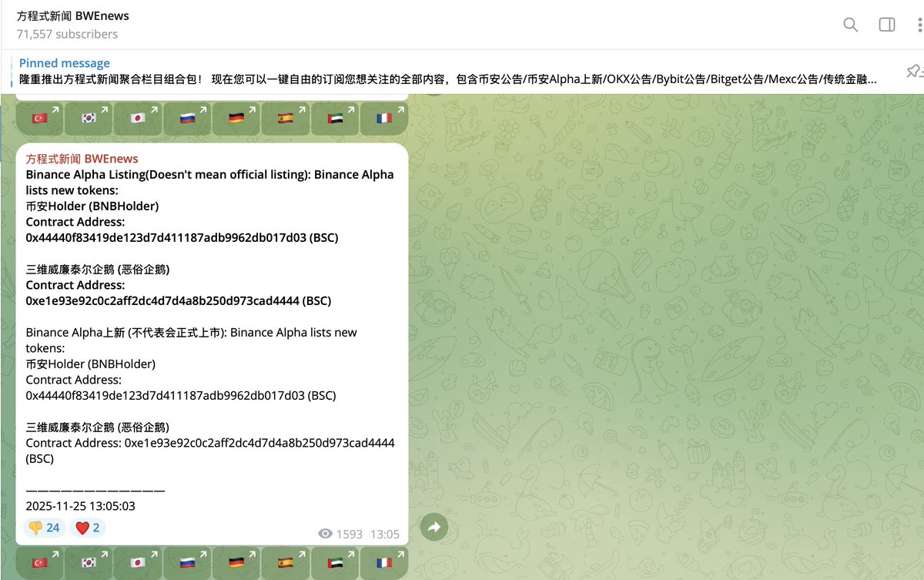Click the bold address 0x44440f83419de123d7d411187adb9962db017d03 (BSC)
The image size is (924, 580).
(182, 237)
